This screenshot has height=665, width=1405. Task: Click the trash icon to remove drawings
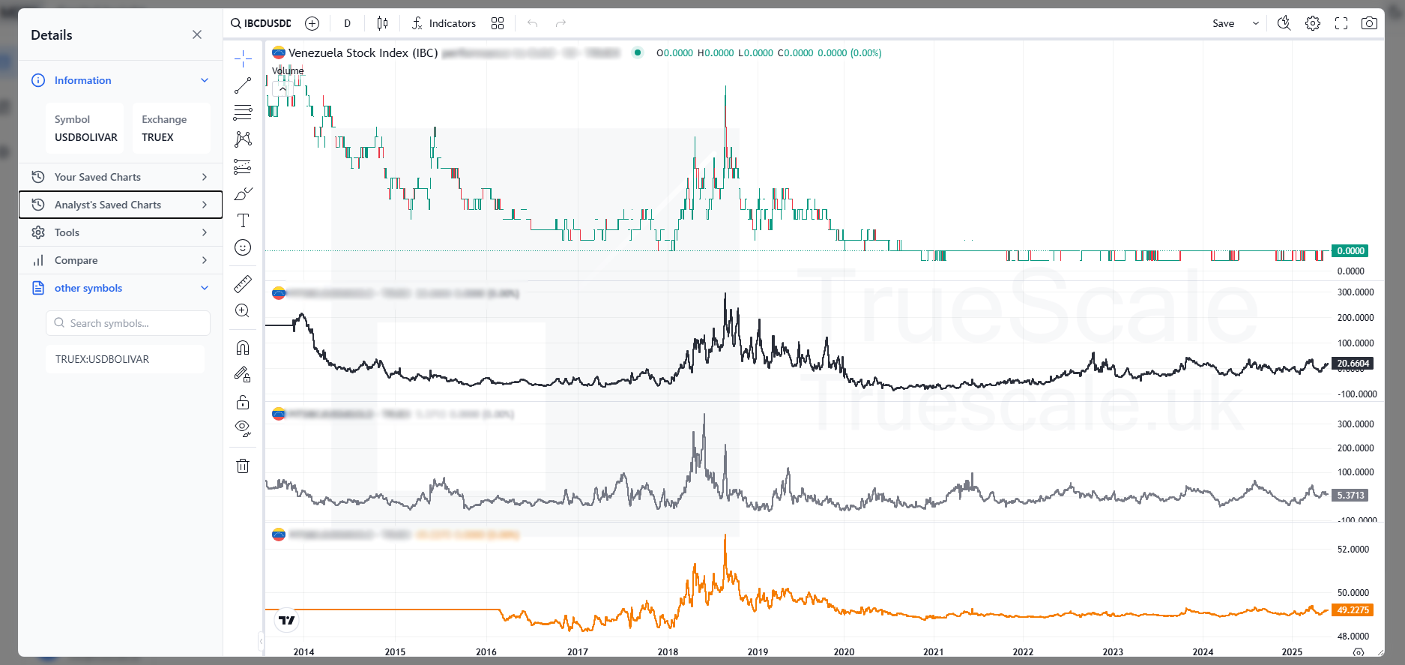coord(243,466)
